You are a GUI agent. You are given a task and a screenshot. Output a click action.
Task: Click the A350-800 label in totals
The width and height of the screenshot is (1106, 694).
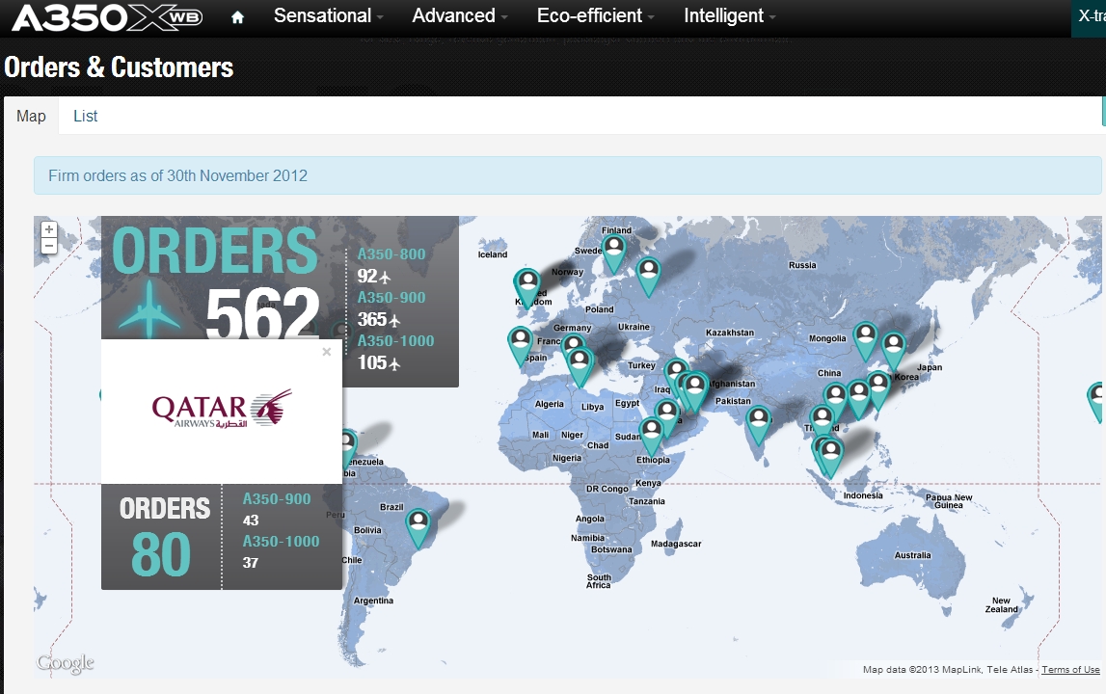[391, 254]
